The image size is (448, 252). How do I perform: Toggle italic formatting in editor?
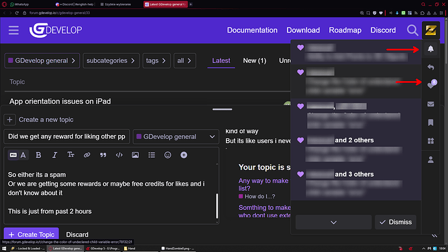pyautogui.click(x=55, y=155)
